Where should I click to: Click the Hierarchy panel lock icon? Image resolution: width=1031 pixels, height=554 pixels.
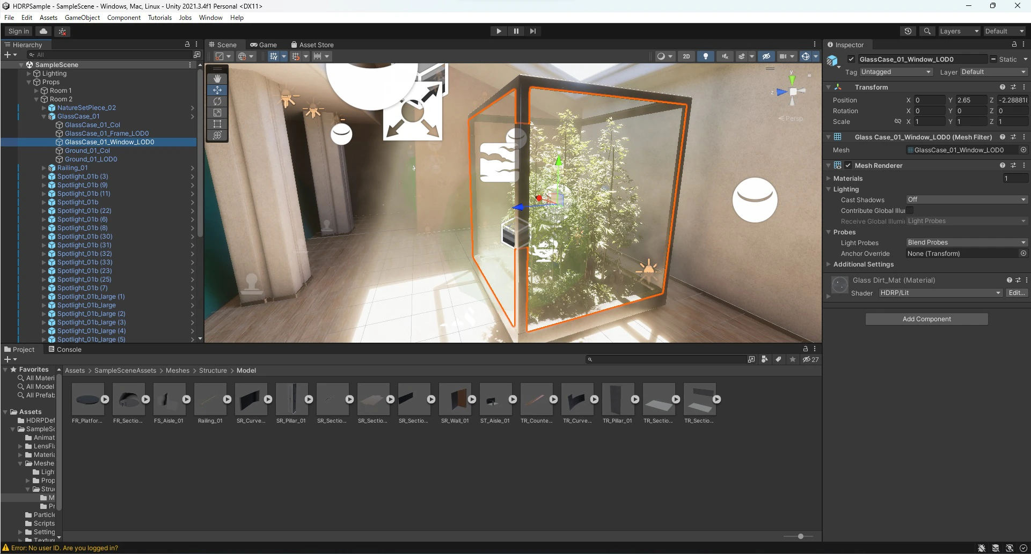pos(187,45)
